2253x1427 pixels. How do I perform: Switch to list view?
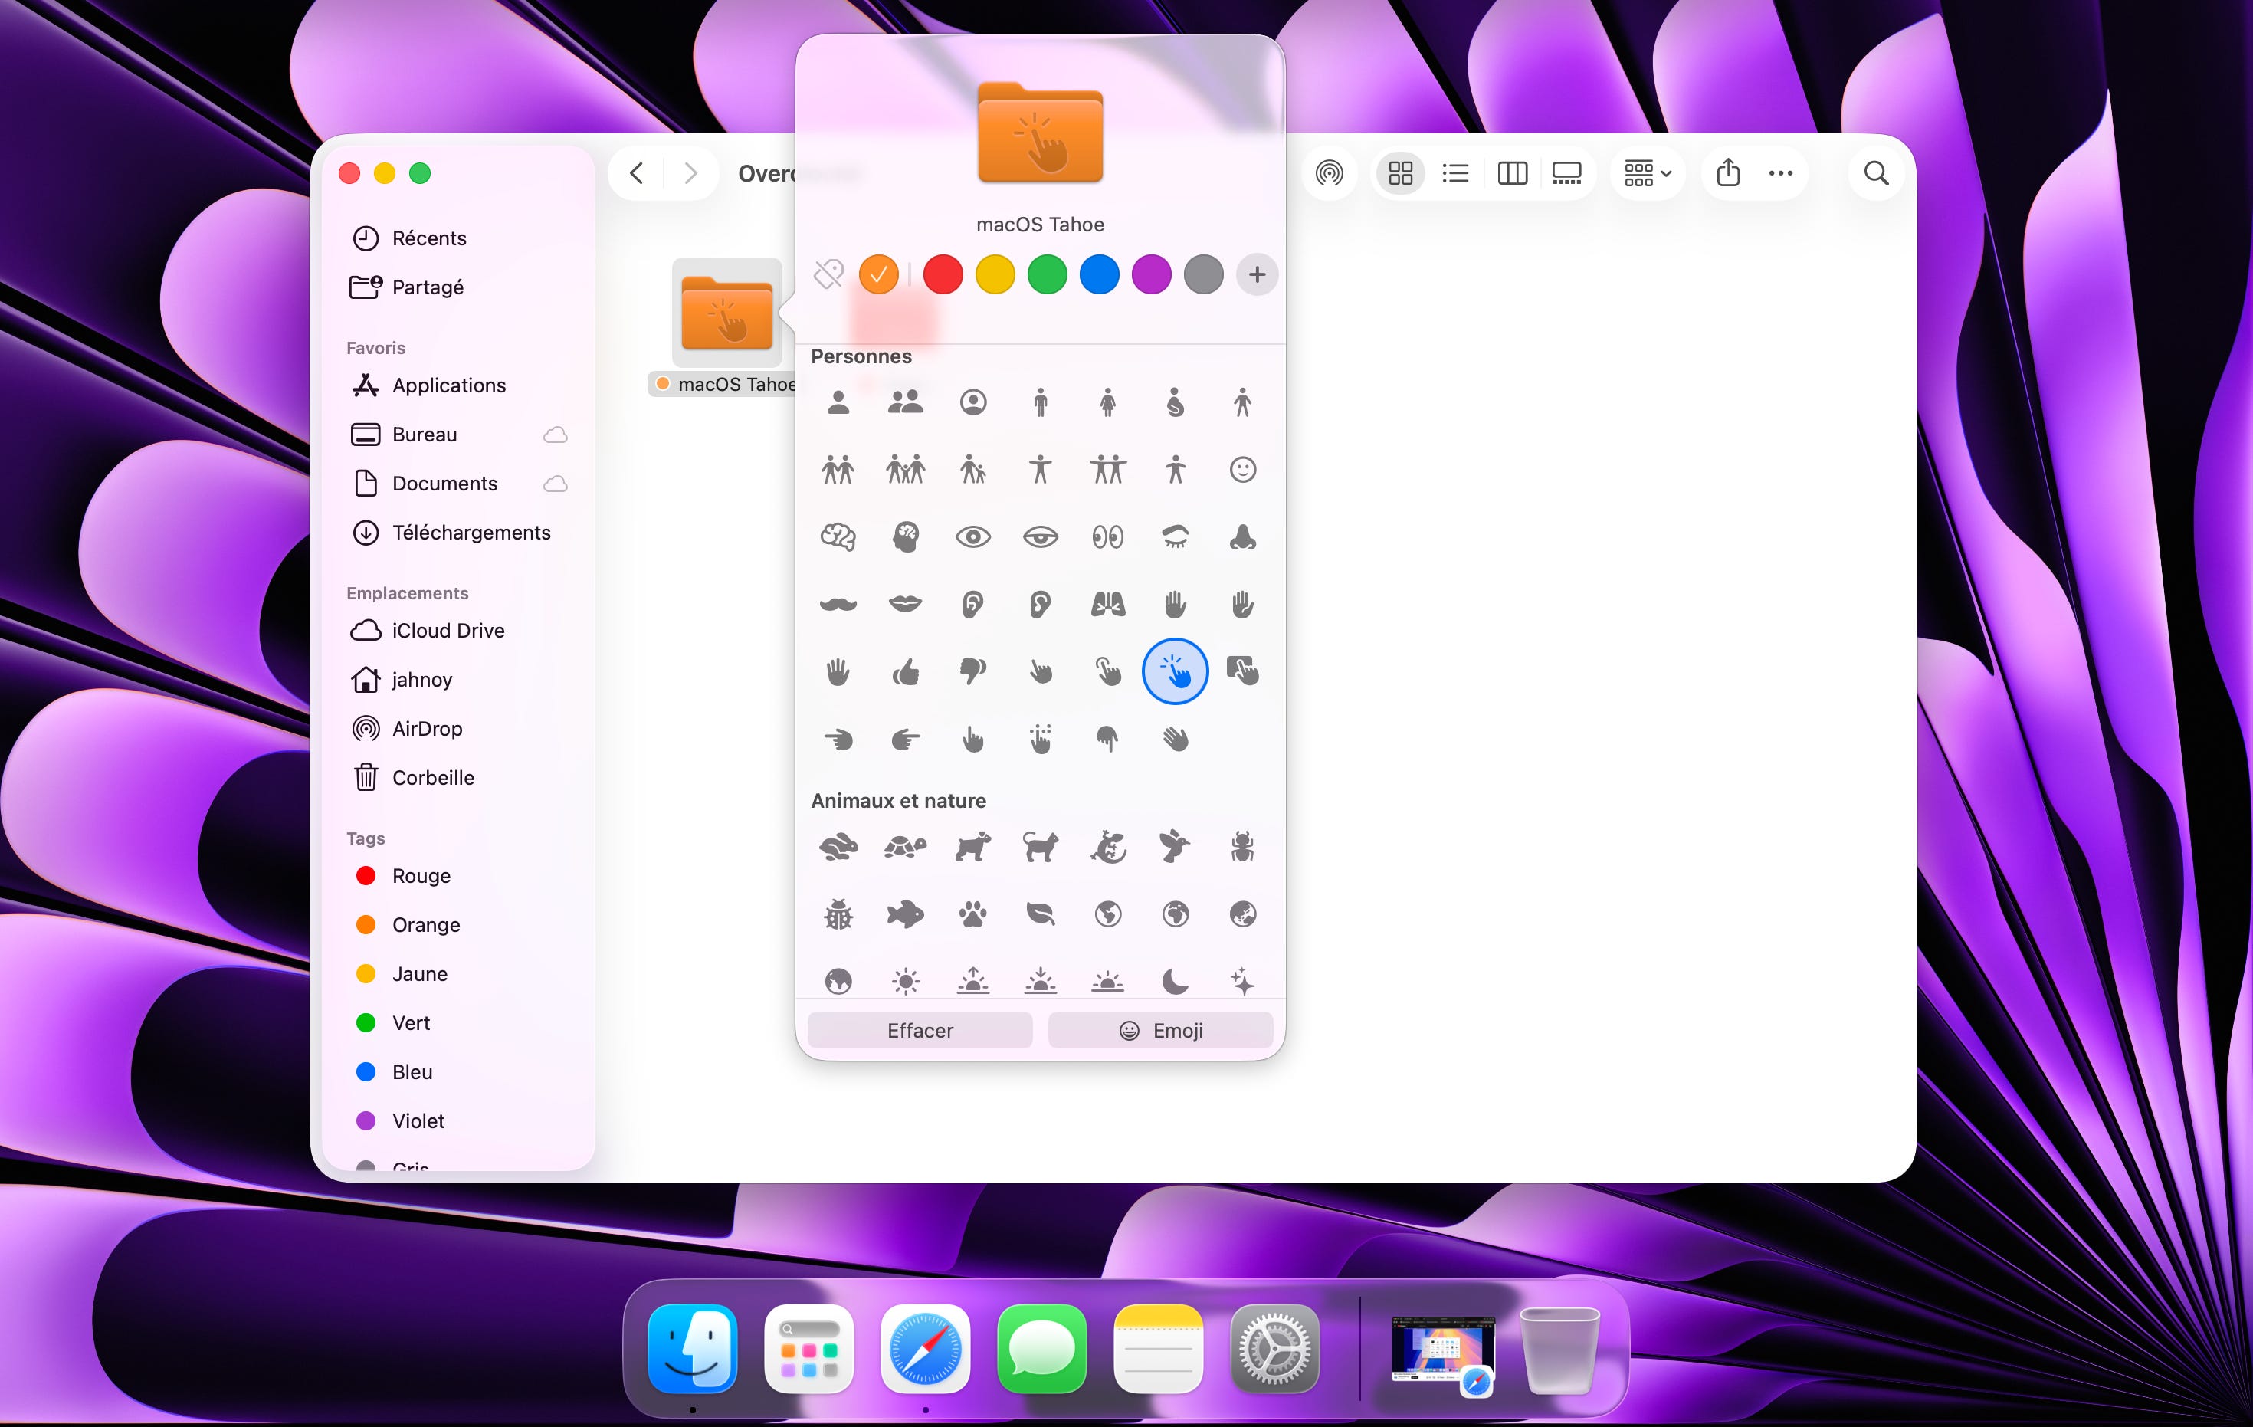1455,173
